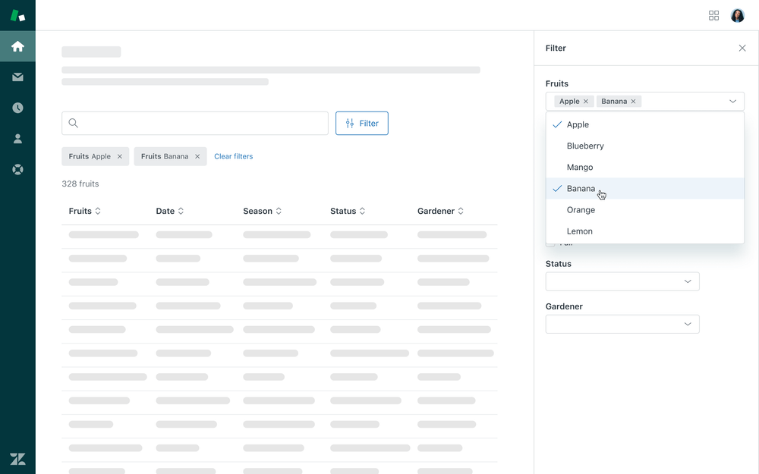
Task: Uncheck Apple in the dropdown list
Action: 578,124
